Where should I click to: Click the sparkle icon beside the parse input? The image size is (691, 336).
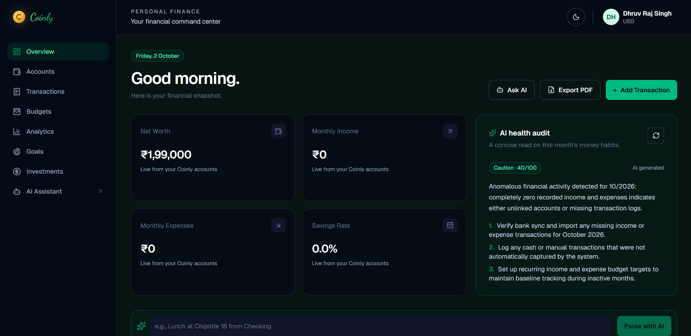click(141, 326)
